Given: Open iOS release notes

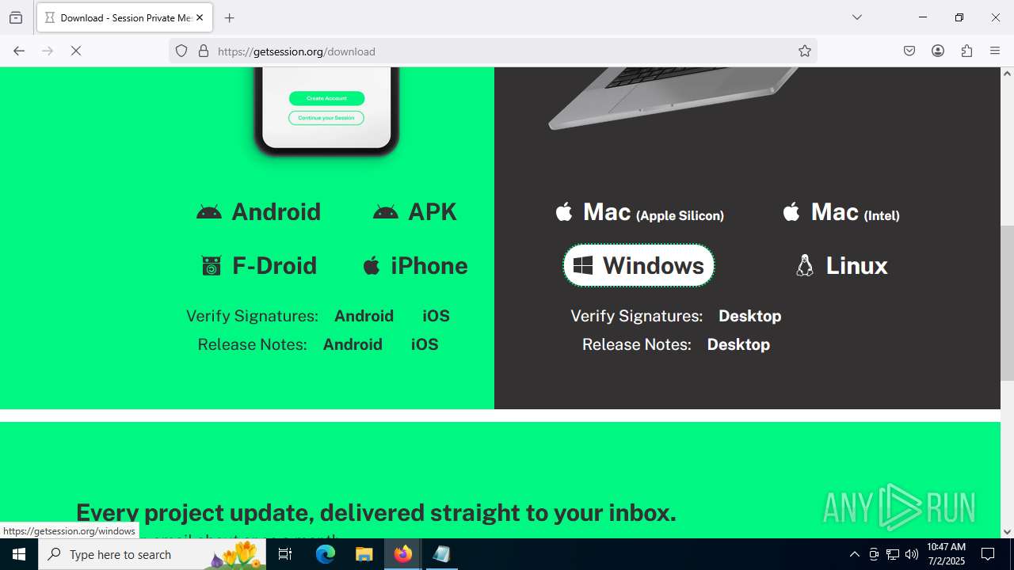Looking at the screenshot, I should pos(425,344).
